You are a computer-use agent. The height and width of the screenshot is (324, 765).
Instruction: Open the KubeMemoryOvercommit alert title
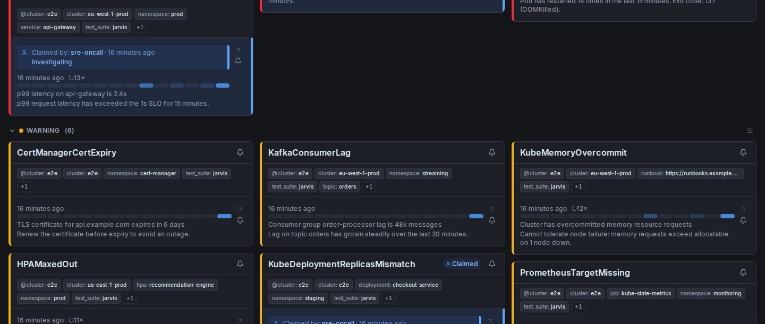[573, 152]
